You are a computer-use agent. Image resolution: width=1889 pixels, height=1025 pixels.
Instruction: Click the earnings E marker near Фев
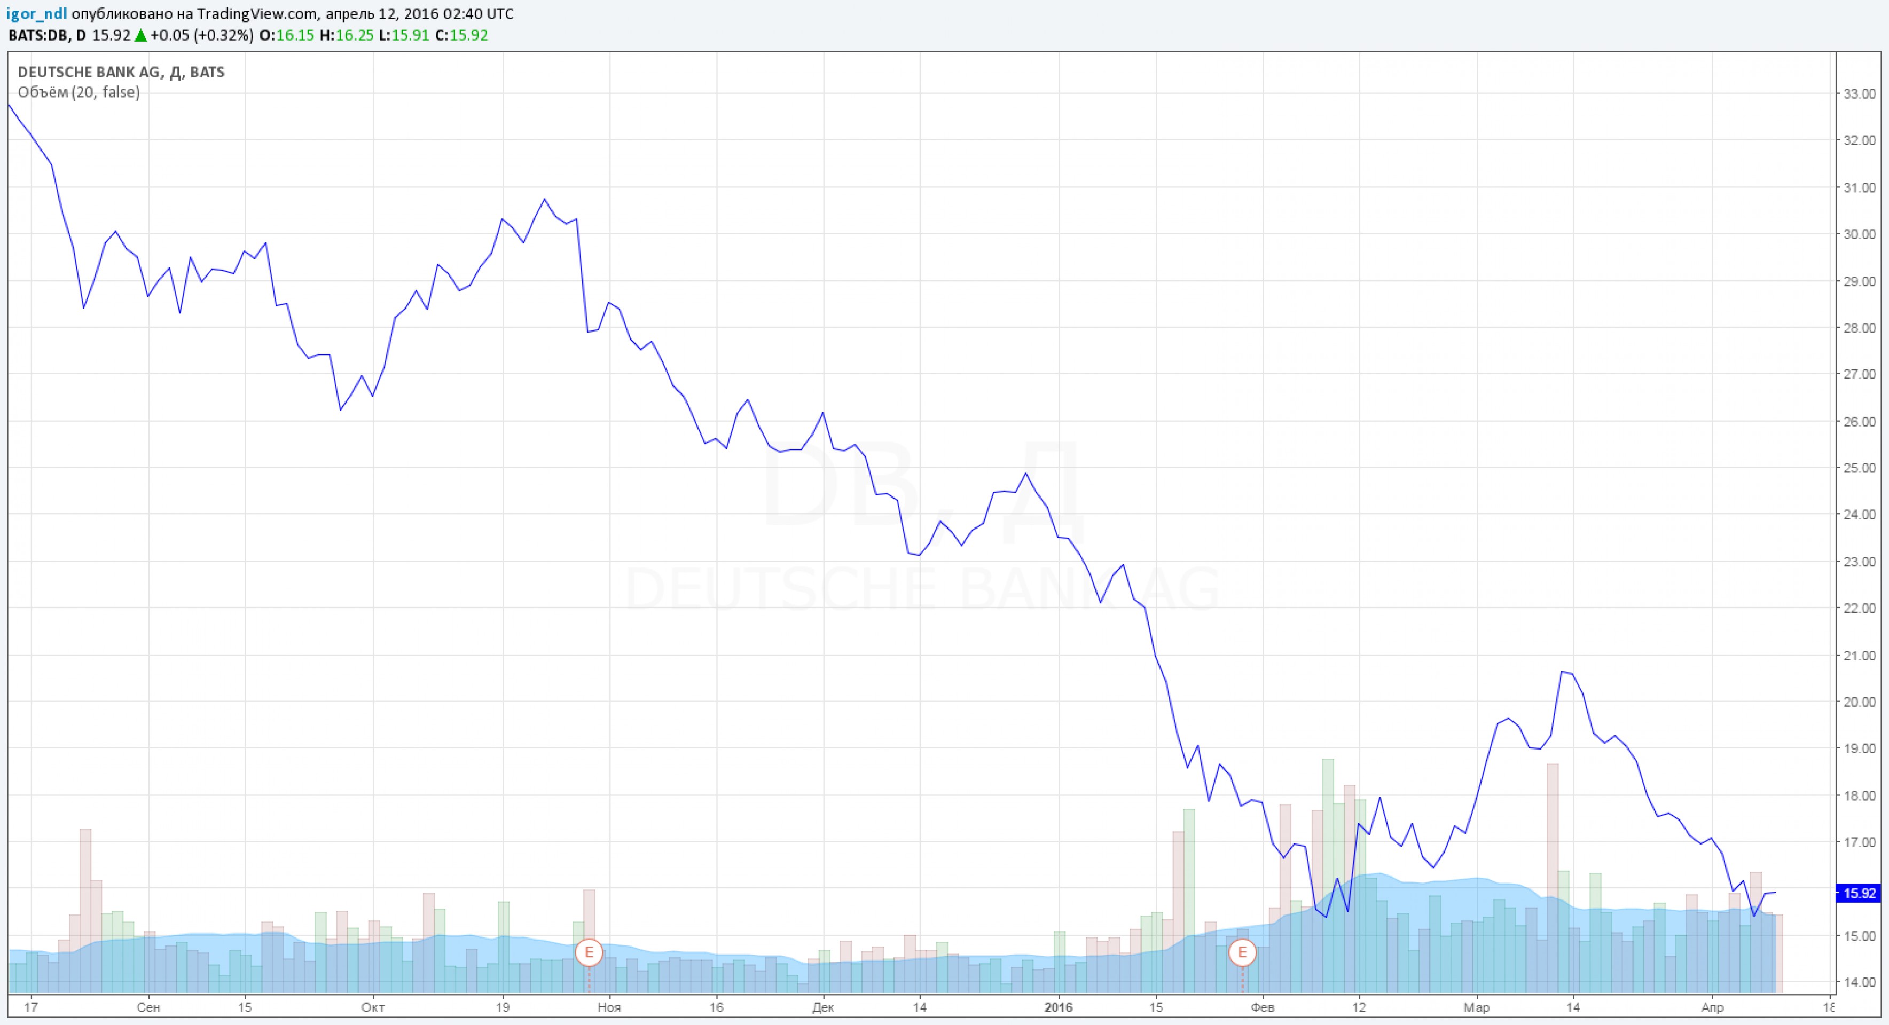[1242, 952]
